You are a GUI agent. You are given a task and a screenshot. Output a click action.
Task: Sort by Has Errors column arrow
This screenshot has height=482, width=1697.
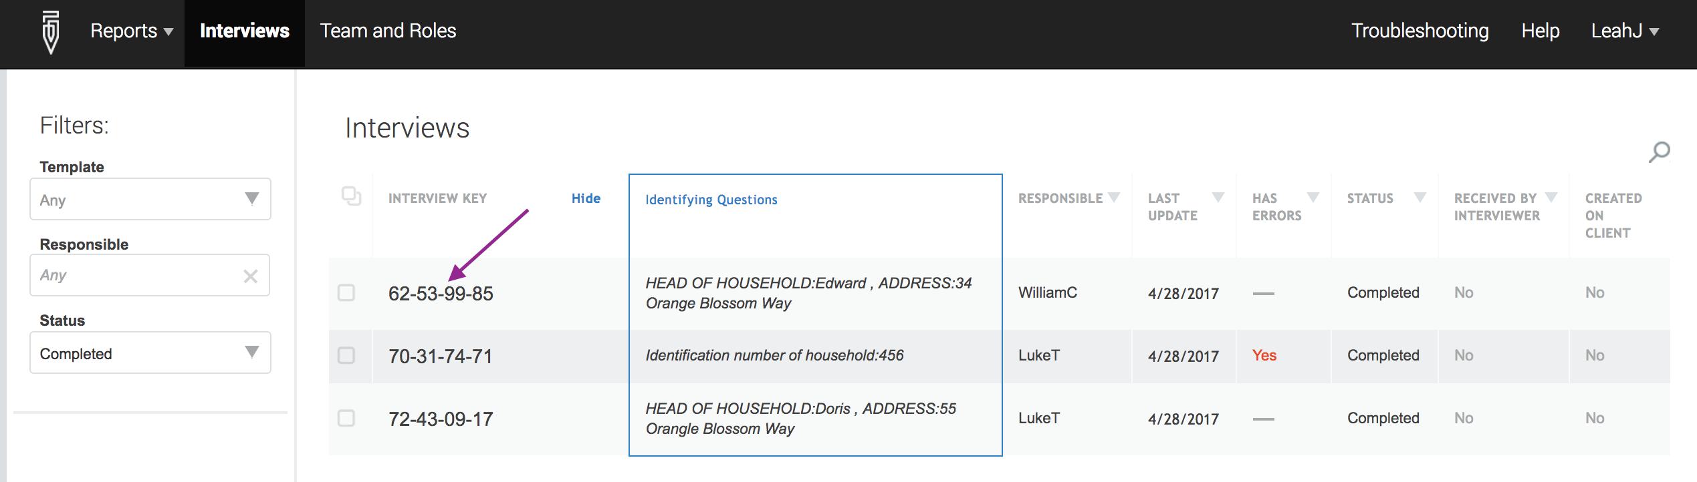pyautogui.click(x=1313, y=197)
